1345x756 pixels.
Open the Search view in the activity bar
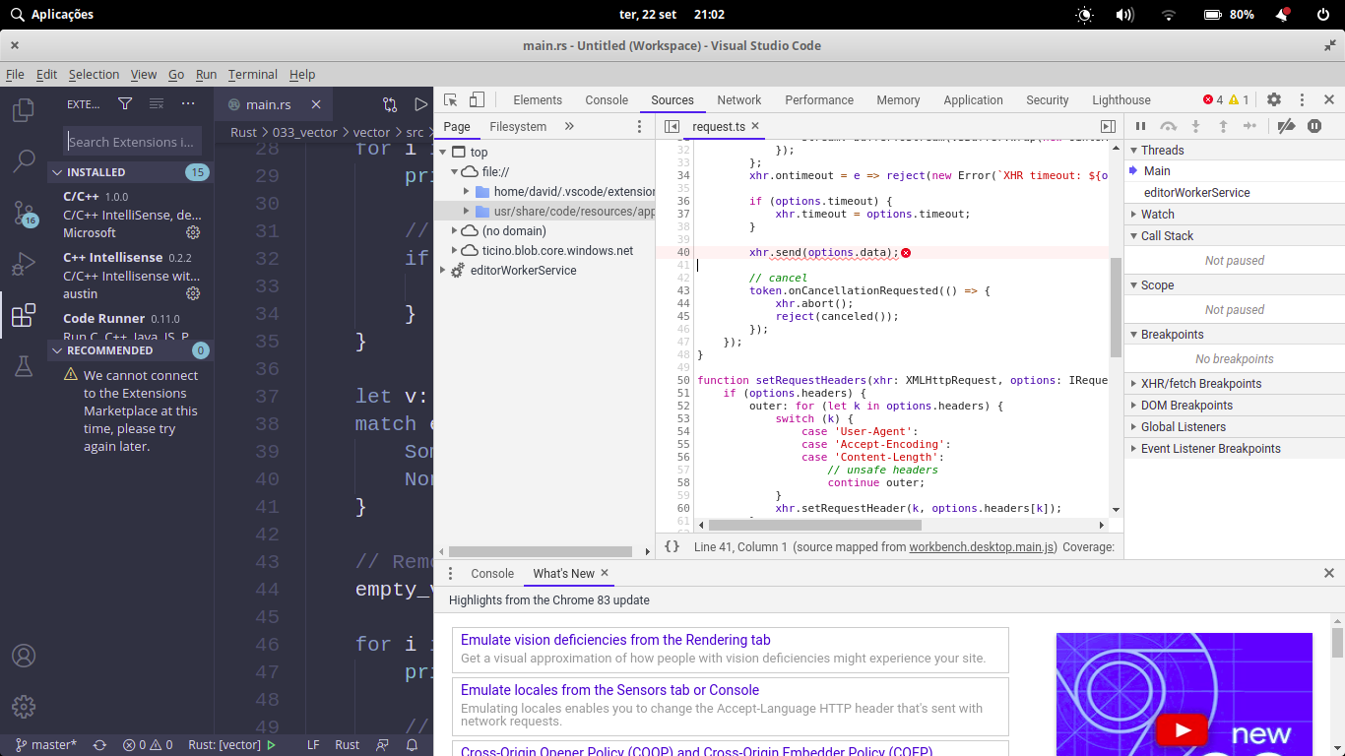tap(23, 161)
